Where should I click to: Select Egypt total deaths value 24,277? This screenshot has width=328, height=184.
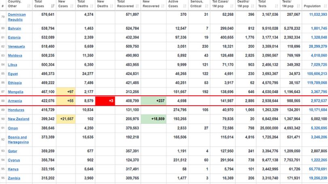point(88,74)
